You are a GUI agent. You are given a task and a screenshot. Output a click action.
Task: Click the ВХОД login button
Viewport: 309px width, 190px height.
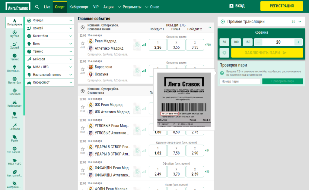[237, 6]
